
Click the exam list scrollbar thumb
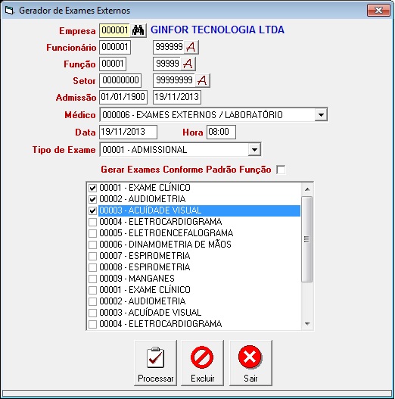[x=307, y=239]
